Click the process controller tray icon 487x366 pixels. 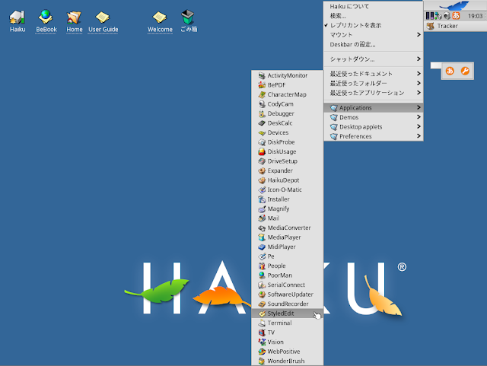click(429, 15)
